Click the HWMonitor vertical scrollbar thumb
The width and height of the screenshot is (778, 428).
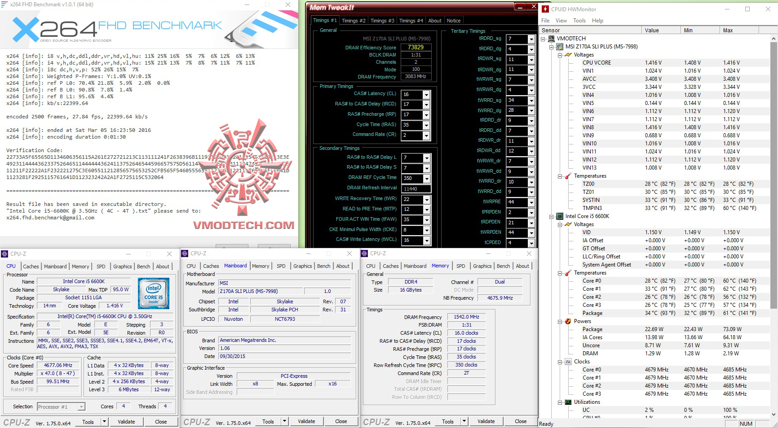774,175
